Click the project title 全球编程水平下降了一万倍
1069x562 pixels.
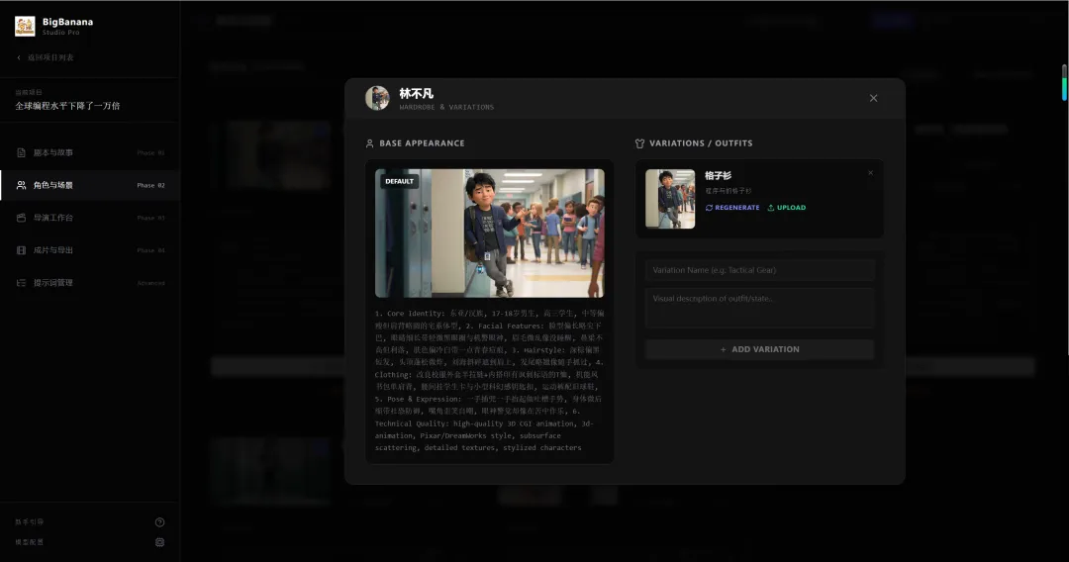[x=67, y=106]
